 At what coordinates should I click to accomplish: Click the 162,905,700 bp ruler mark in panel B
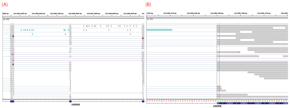tap(241, 13)
